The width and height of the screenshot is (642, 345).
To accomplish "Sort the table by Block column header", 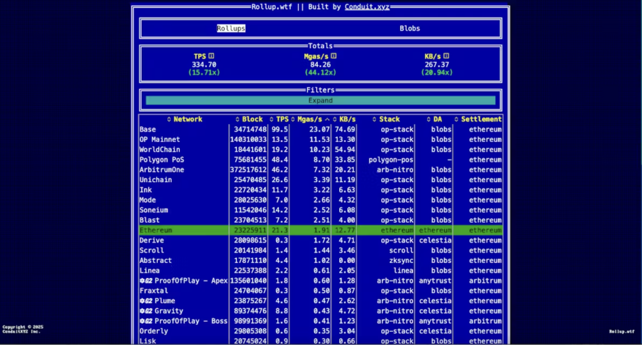I will (250, 119).
